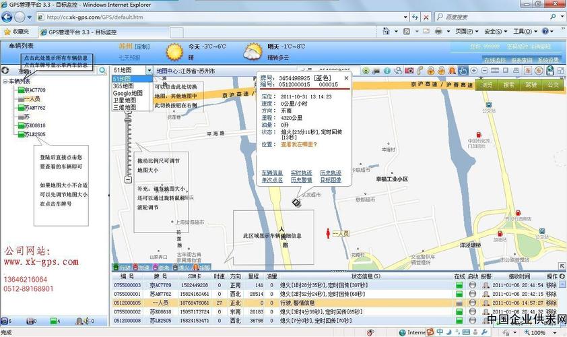Viewport: 567px width, 337px height.
Task: Switch to 在线监控 tab
Action: tap(495, 60)
